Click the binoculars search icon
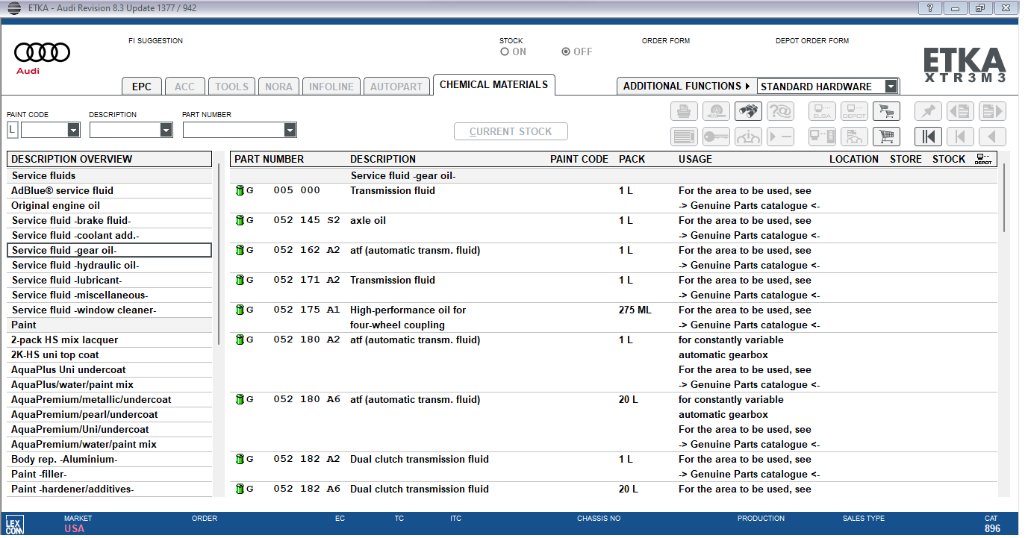1028x538 pixels. click(x=748, y=112)
